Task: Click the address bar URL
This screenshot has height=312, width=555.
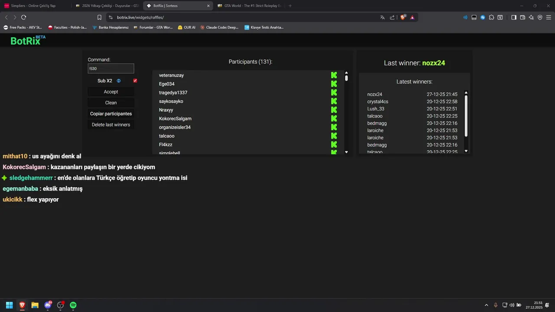Action: (x=140, y=17)
